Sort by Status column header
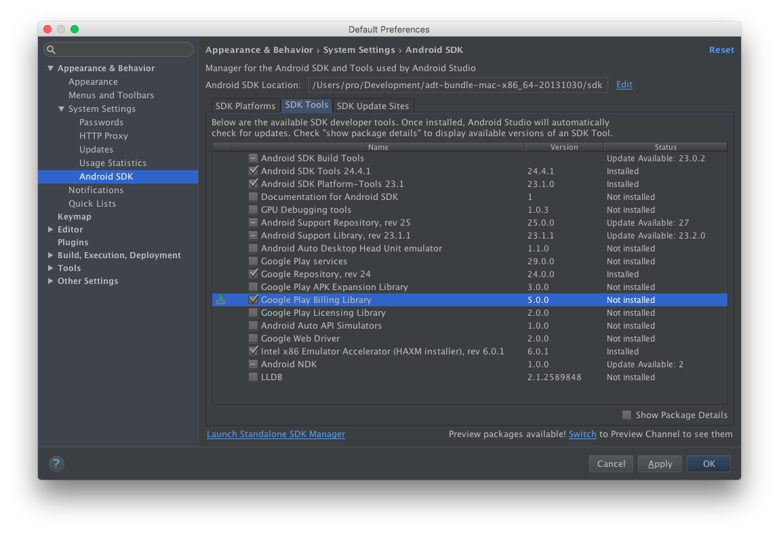 point(665,147)
